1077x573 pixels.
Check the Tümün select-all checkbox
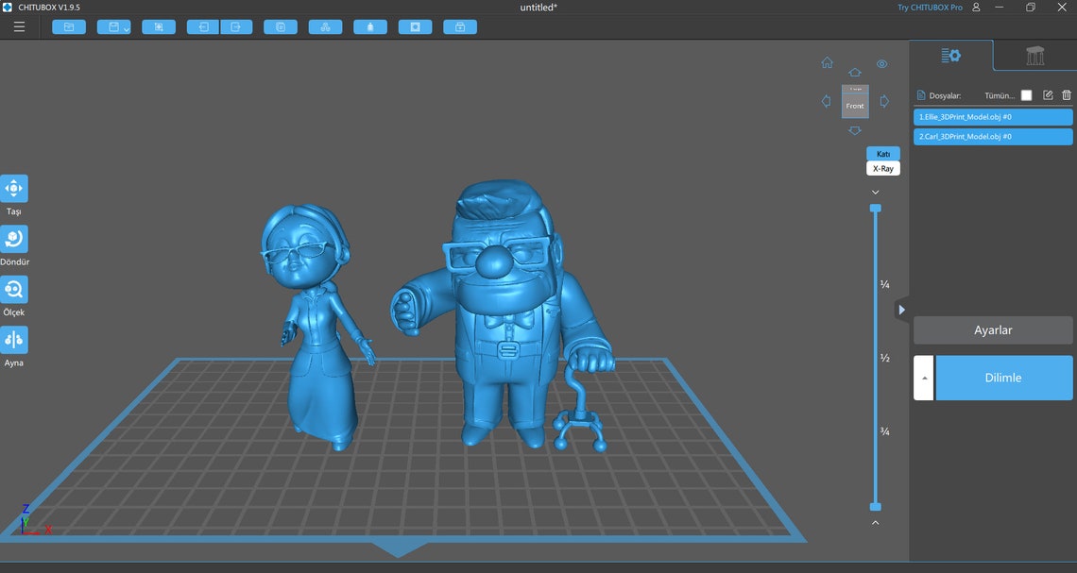tap(1027, 94)
